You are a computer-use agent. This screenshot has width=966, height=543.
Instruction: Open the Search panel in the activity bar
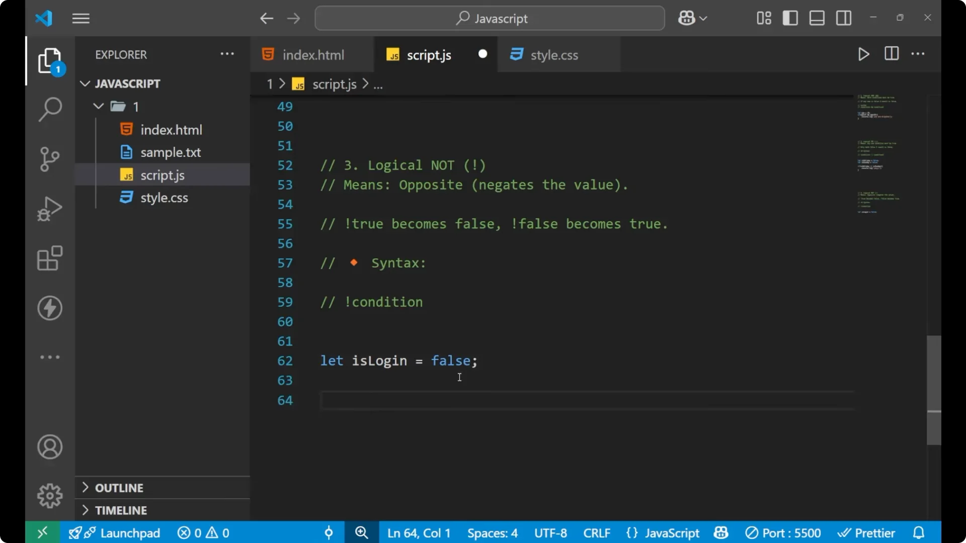(x=49, y=109)
